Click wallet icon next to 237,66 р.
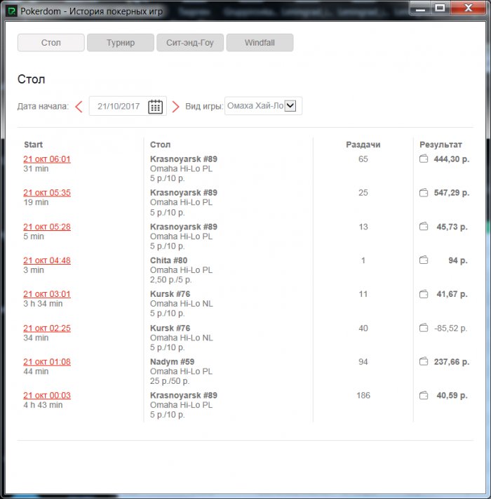This screenshot has height=499, width=491. tap(424, 361)
